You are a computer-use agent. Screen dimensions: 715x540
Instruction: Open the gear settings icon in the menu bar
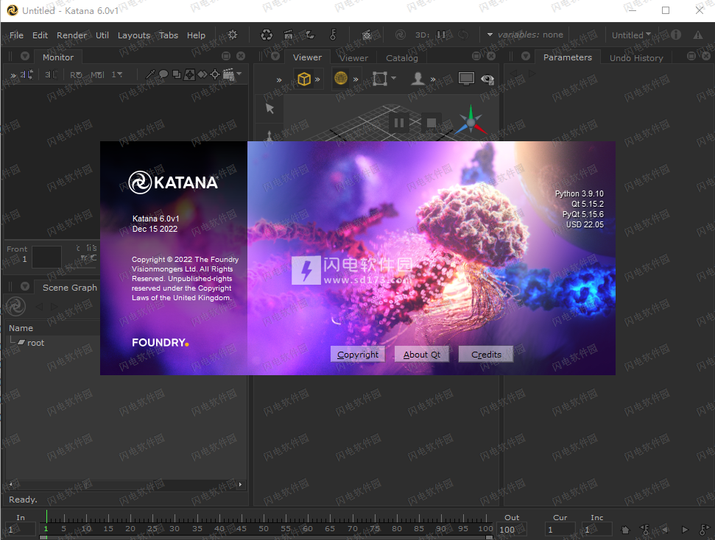233,35
